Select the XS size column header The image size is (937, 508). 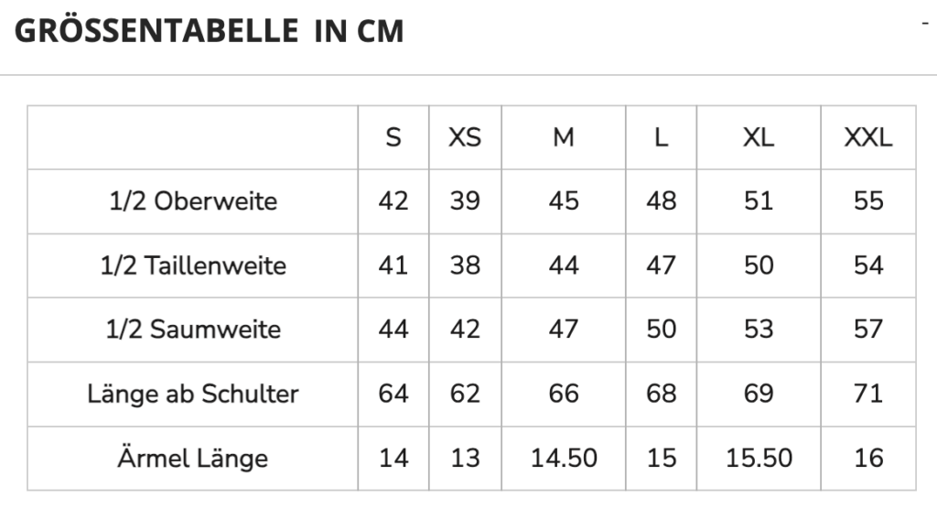pos(465,137)
